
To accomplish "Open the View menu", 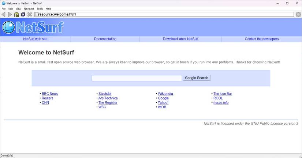I will 18,9.
